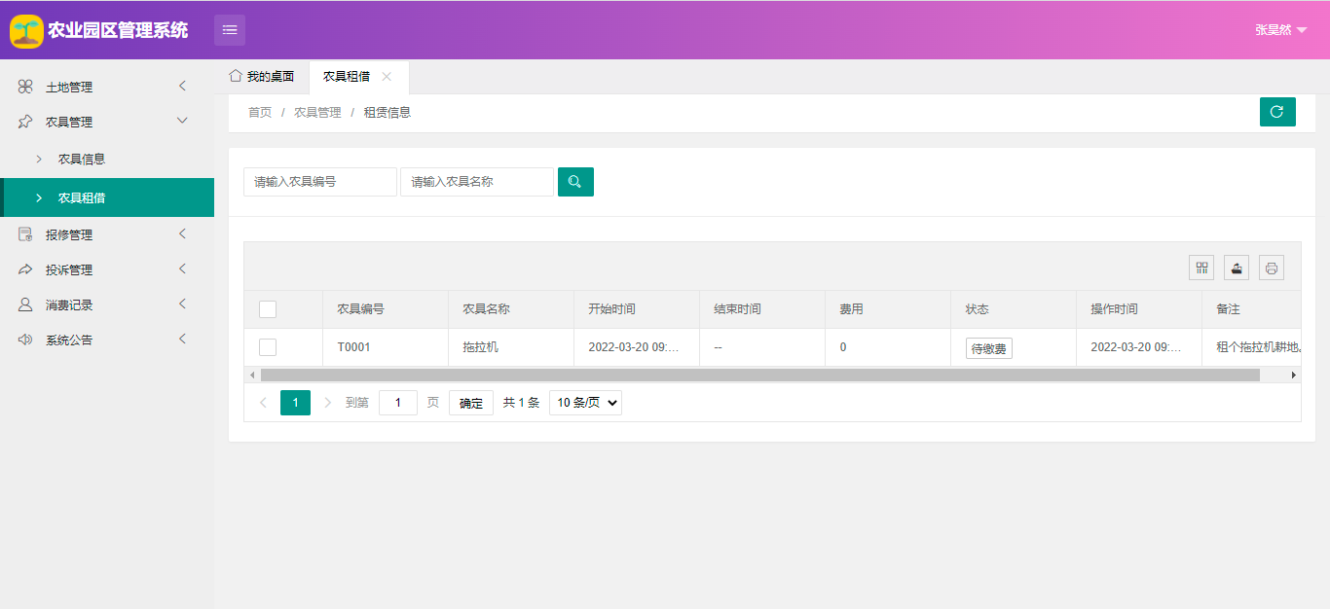The height and width of the screenshot is (609, 1330).
Task: Expand the 土地管理 menu chevron
Action: (182, 87)
